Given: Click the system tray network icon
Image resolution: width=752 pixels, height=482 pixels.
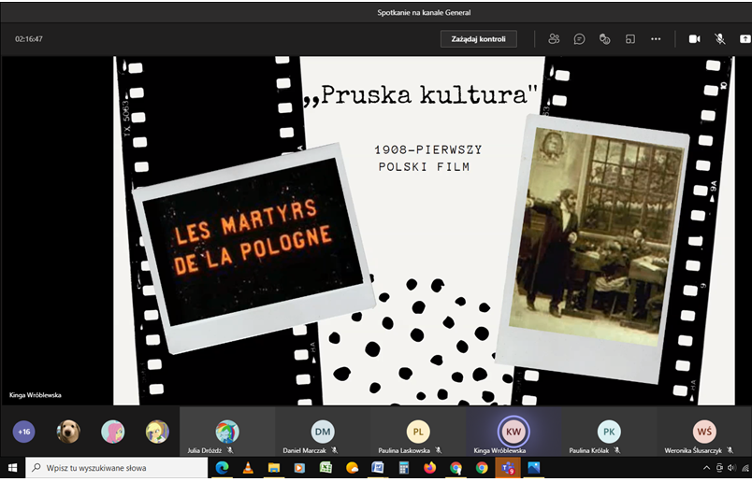Looking at the screenshot, I should pos(744,468).
